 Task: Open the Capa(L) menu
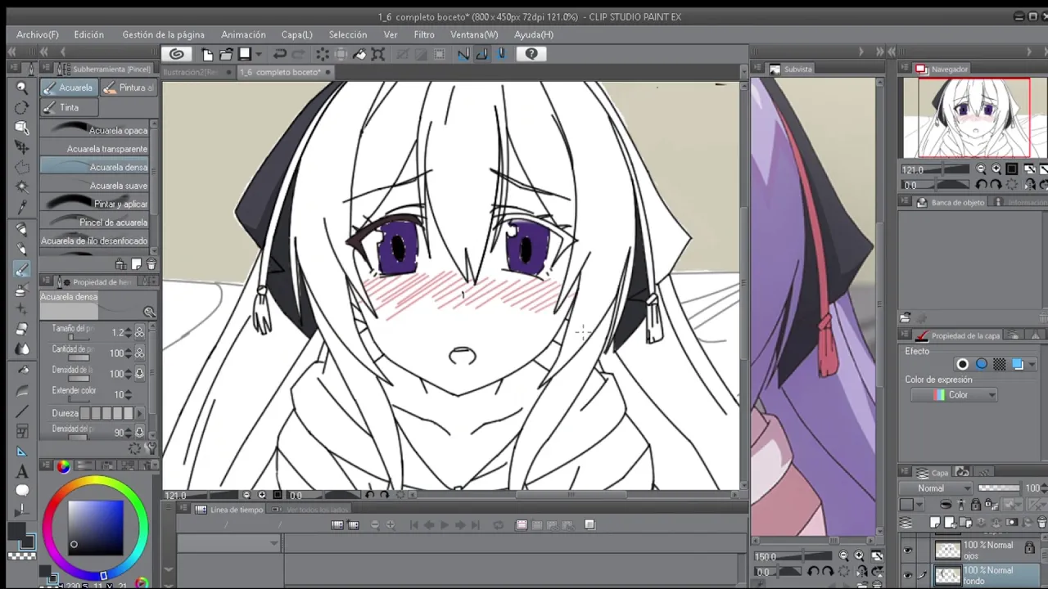click(297, 35)
